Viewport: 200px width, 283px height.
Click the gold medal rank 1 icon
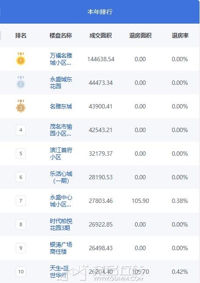21,59
